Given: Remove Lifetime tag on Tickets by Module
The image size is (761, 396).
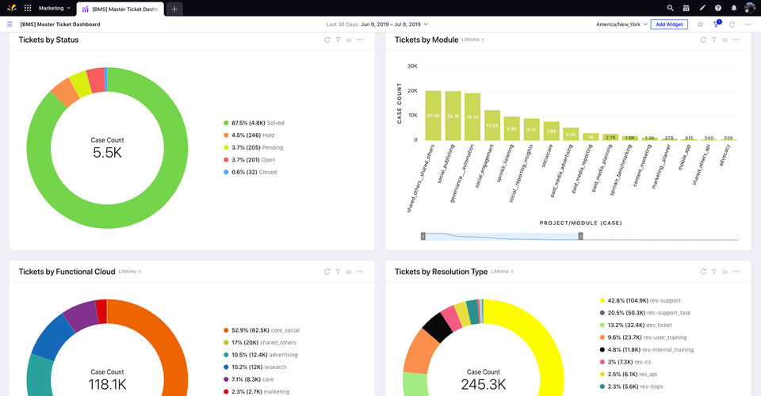Looking at the screenshot, I should [483, 40].
